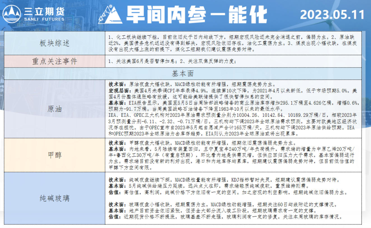
Task: Click the 基本面 section header row
Action: point(183,74)
